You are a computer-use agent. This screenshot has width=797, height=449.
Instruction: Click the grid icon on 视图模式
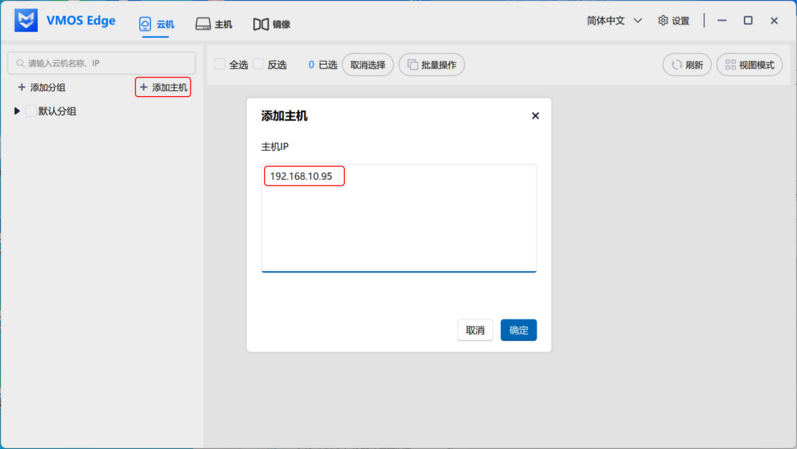coord(730,65)
